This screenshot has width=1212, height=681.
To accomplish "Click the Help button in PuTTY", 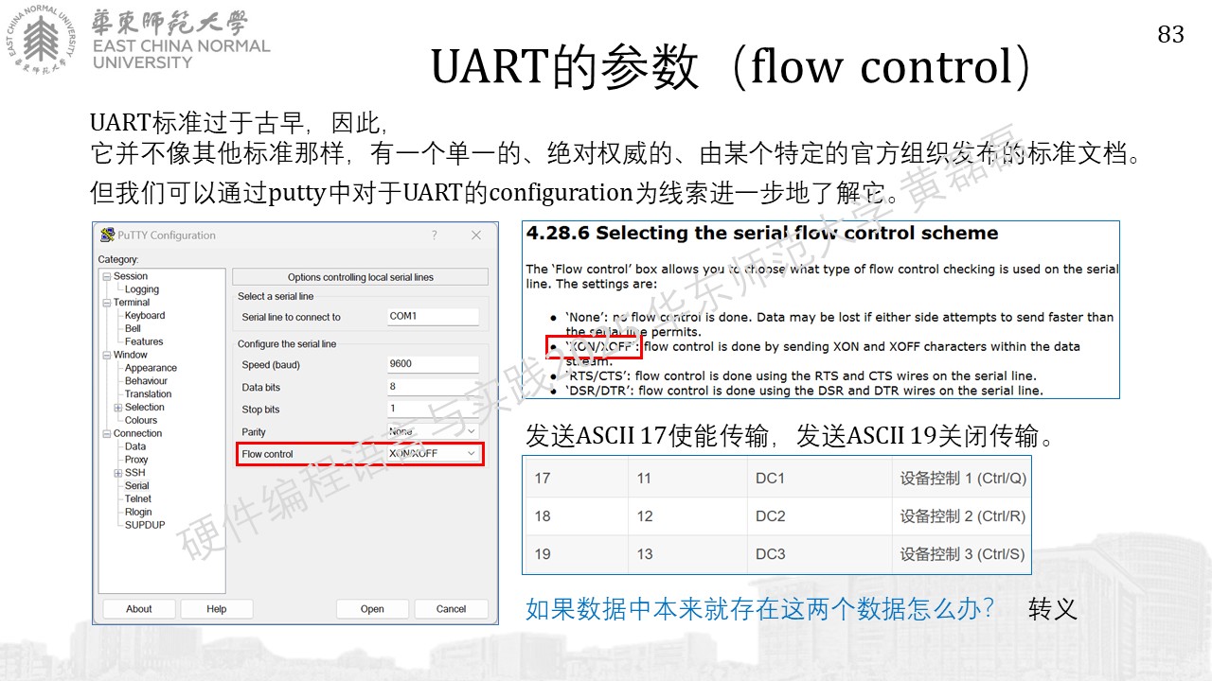I will (217, 609).
